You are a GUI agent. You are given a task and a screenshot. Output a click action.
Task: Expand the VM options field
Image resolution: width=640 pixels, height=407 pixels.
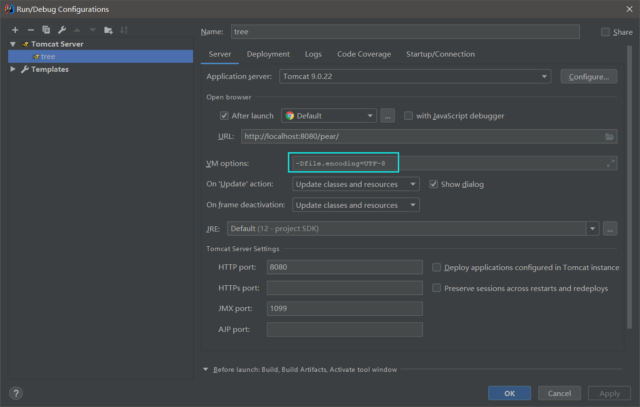[x=610, y=164]
